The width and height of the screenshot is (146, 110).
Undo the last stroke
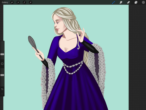pos(2,89)
